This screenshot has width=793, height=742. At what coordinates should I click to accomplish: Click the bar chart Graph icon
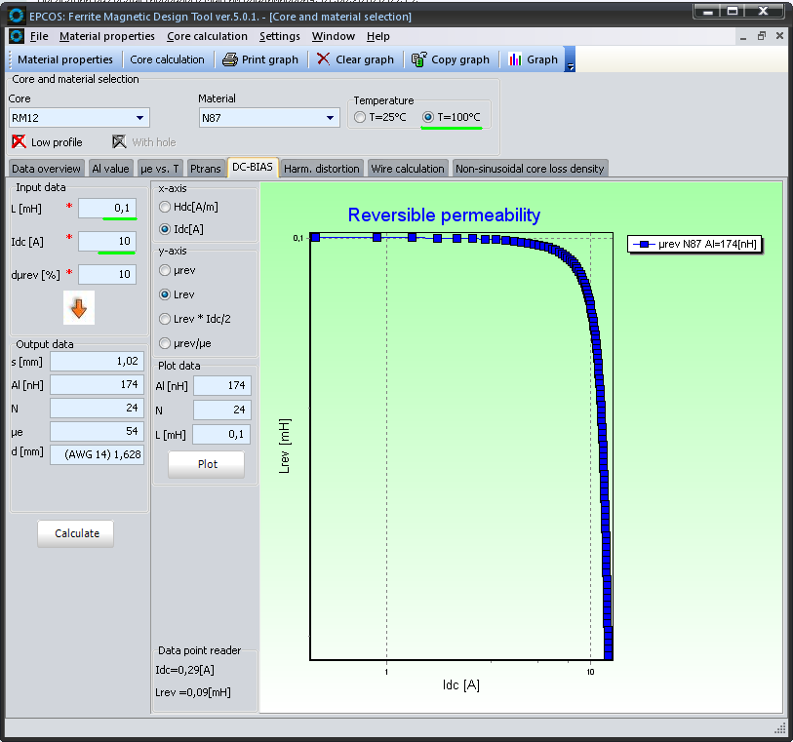pyautogui.click(x=515, y=59)
